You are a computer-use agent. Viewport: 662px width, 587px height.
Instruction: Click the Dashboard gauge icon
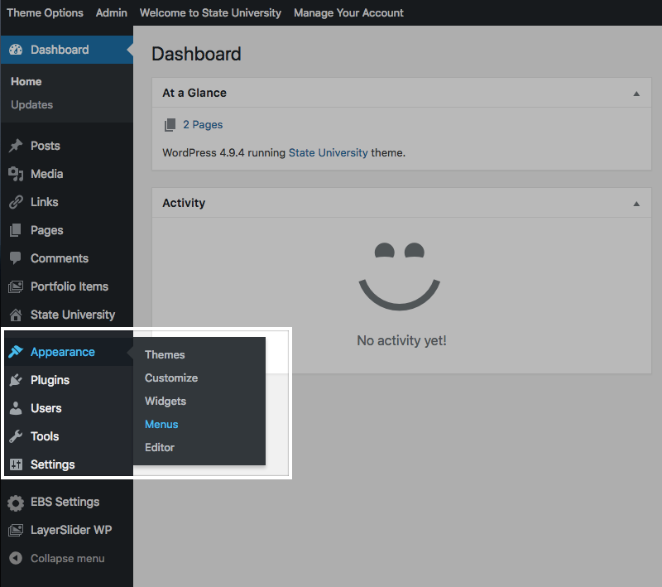(16, 50)
